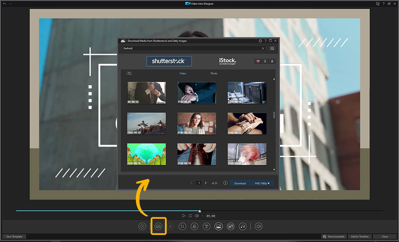The width and height of the screenshot is (399, 242).
Task: Toggle the favorites heart filter
Action: [258, 61]
